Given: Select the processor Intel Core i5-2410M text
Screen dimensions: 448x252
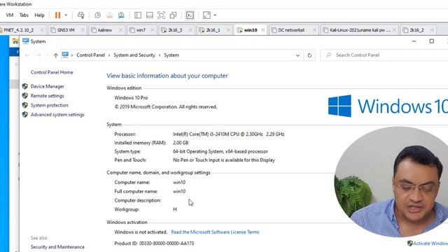Looking at the screenshot, I should tap(229, 134).
